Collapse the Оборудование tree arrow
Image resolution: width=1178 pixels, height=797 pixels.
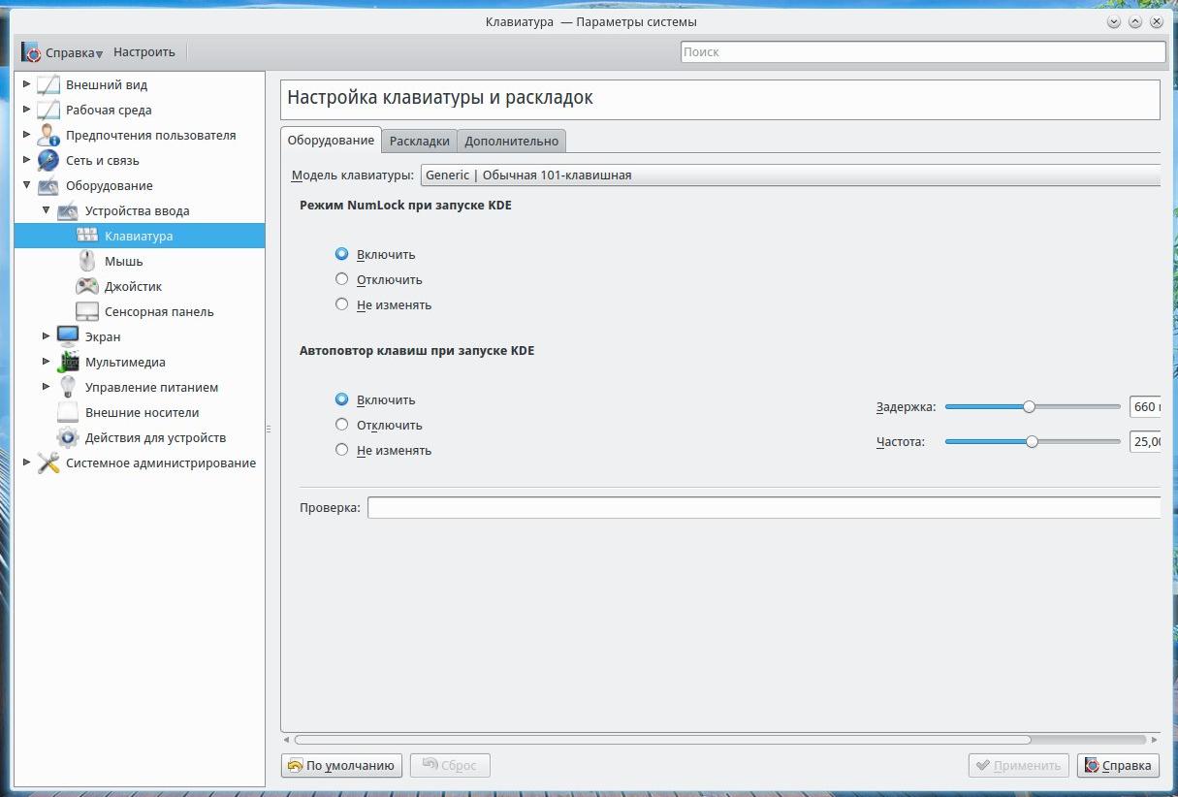[x=27, y=185]
